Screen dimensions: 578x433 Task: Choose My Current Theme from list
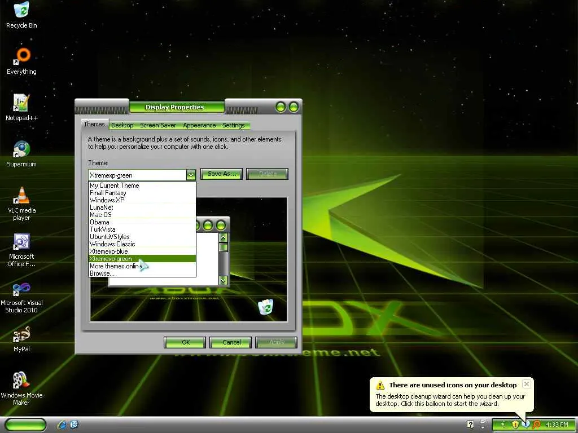(142, 185)
